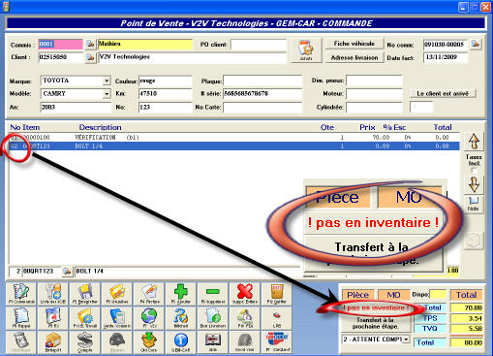The image size is (493, 356).
Task: Click the Date fact field showing 13/11/2009
Action: [446, 57]
